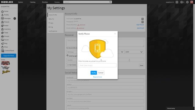195x110 pixels.
Task: Click the edit icon for Username
Action: (143, 19)
